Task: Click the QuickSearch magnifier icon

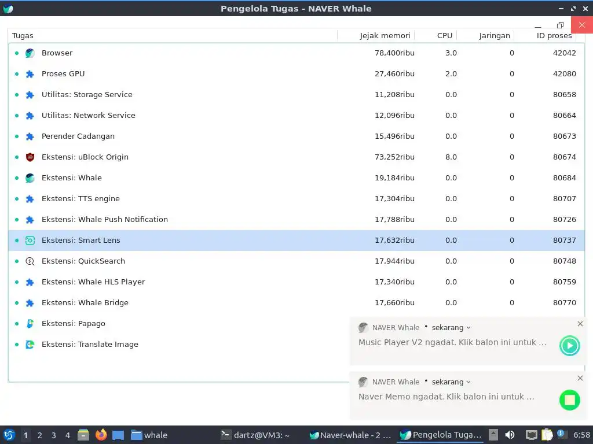Action: (30, 261)
